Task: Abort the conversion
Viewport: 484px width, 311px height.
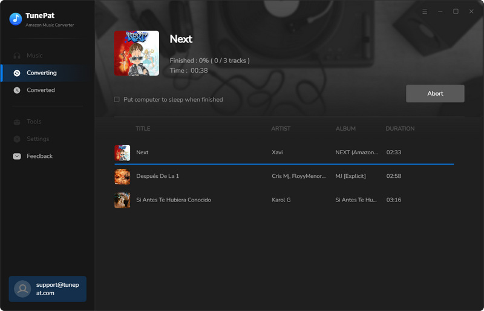Action: [x=435, y=94]
